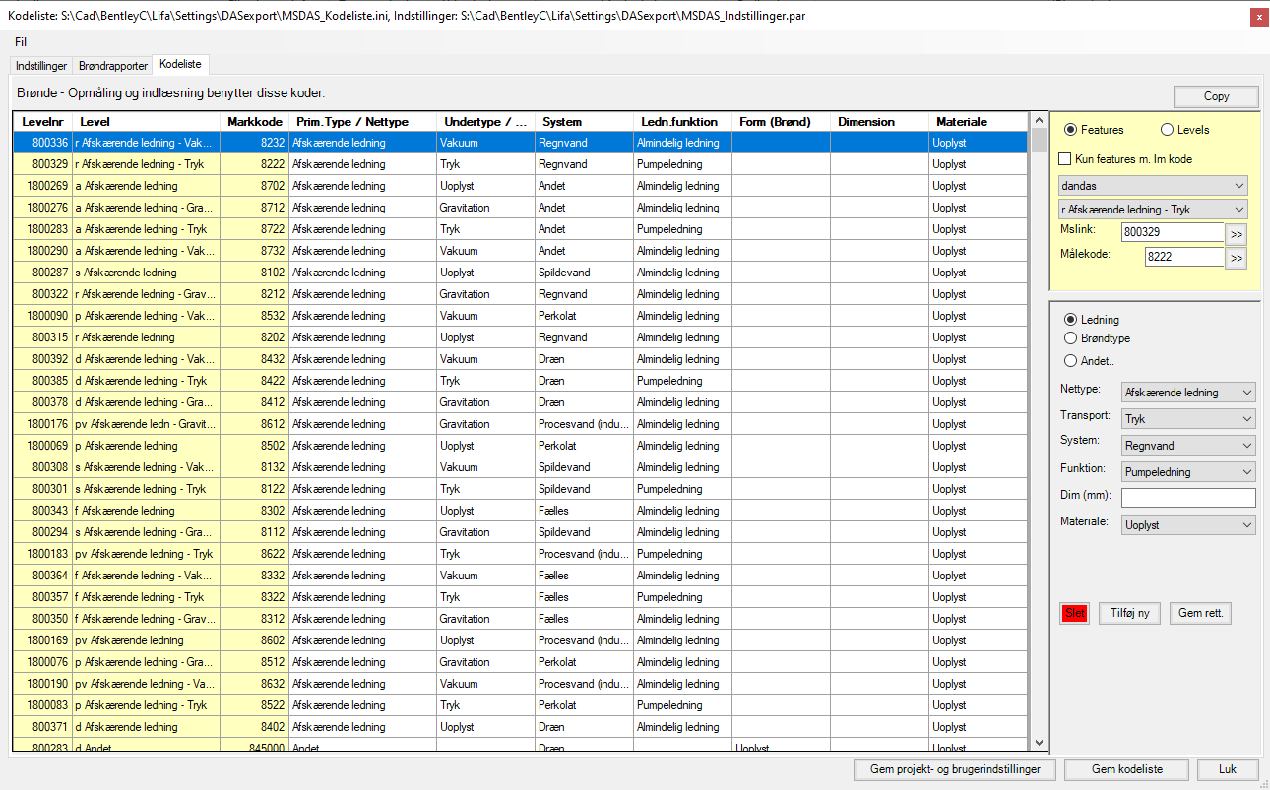Select row with Levelnr 800329
1270x790 pixels.
[520, 164]
